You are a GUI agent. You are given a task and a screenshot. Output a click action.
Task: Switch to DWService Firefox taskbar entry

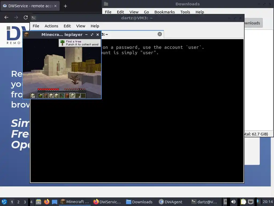point(107,202)
